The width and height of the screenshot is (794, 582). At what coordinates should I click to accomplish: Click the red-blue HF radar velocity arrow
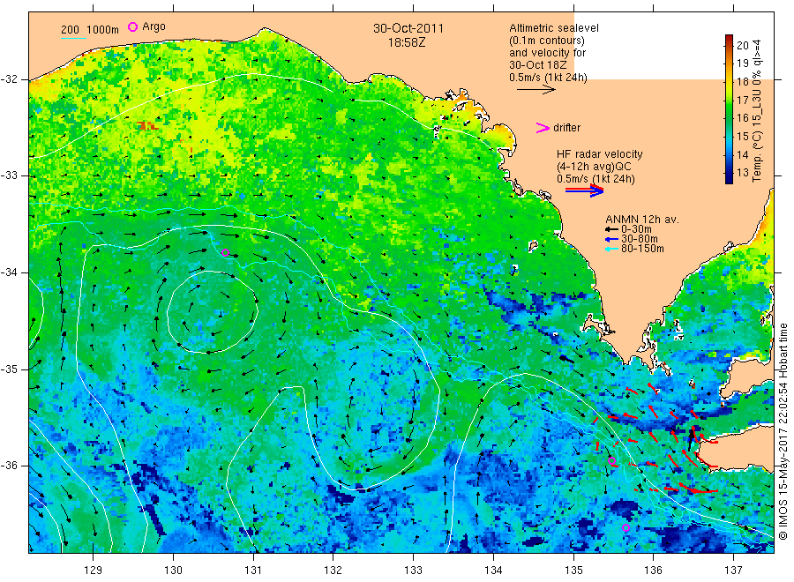coord(585,190)
